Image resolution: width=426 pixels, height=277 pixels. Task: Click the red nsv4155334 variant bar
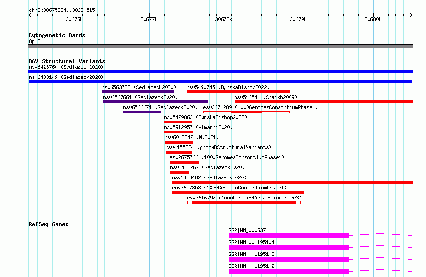179,152
